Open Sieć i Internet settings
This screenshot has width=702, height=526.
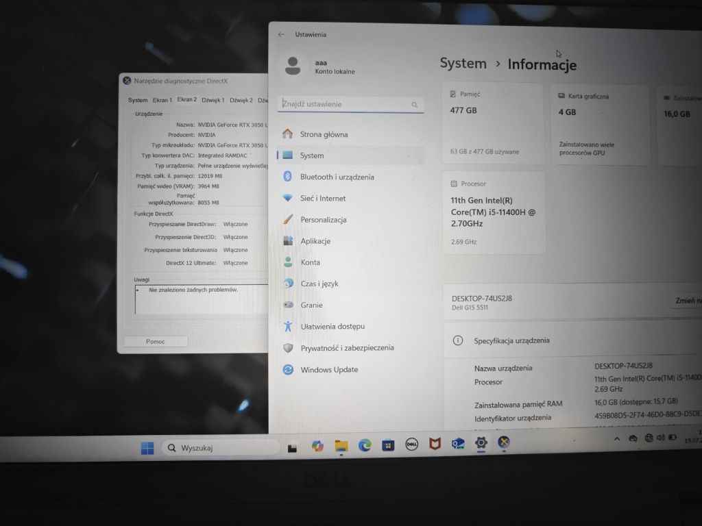(350, 198)
